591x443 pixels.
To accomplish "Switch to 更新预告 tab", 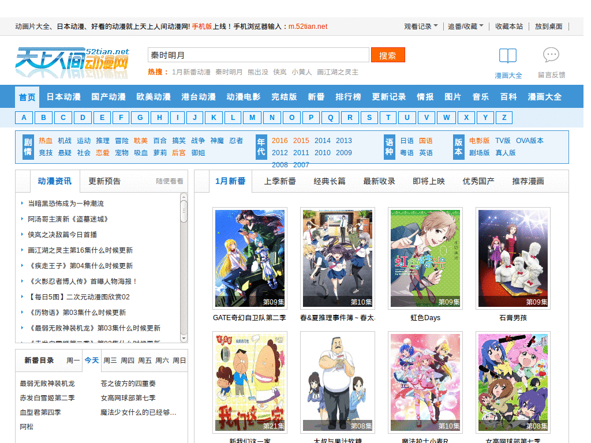I will tap(104, 181).
